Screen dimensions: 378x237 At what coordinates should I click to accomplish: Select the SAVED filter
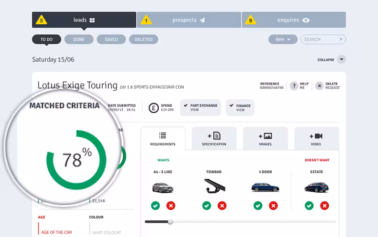[x=111, y=39]
